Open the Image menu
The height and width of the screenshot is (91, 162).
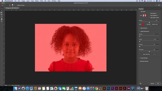23,1
